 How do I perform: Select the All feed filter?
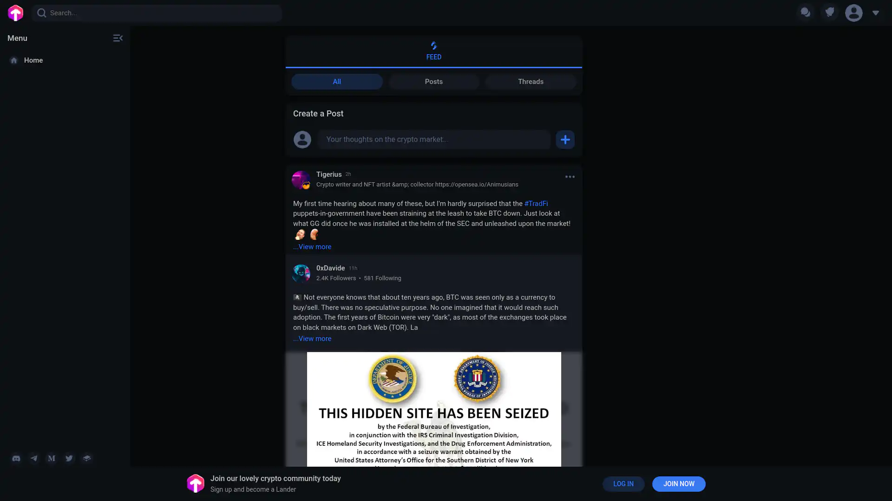coord(337,82)
